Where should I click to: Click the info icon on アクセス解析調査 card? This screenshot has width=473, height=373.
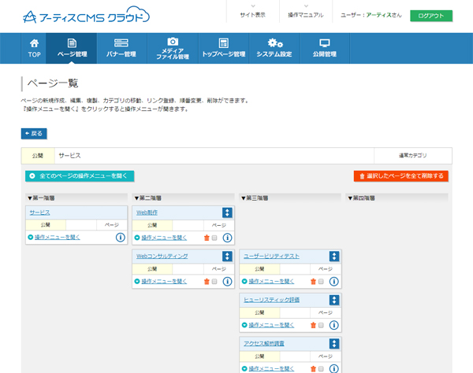(334, 368)
